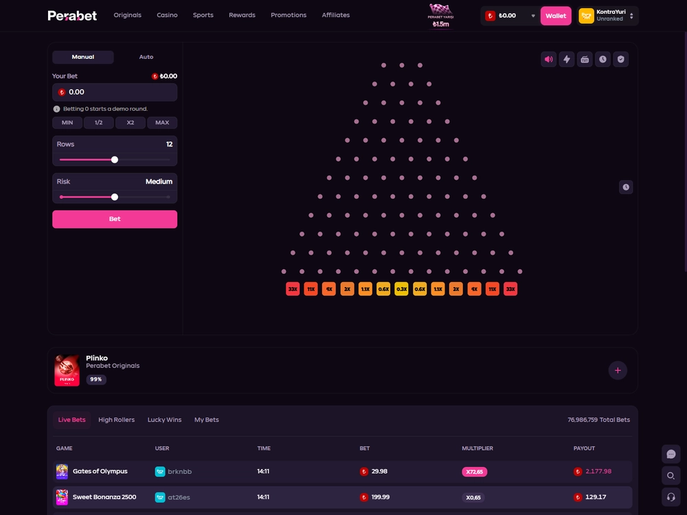The height and width of the screenshot is (515, 687).
Task: Focus the Your Bet amount input field
Action: (x=115, y=93)
